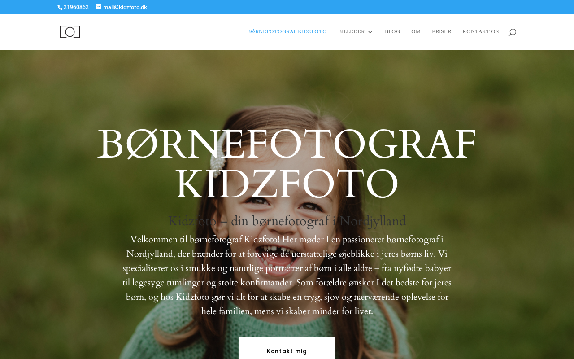The height and width of the screenshot is (359, 574).
Task: Open the Børnefotograf Kidzfoto menu item
Action: pos(287,32)
